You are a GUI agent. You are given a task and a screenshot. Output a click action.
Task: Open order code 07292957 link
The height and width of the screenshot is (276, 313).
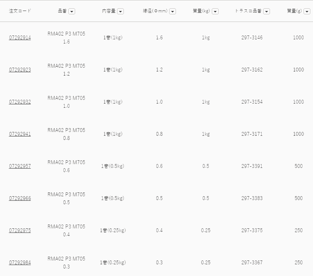pyautogui.click(x=20, y=166)
